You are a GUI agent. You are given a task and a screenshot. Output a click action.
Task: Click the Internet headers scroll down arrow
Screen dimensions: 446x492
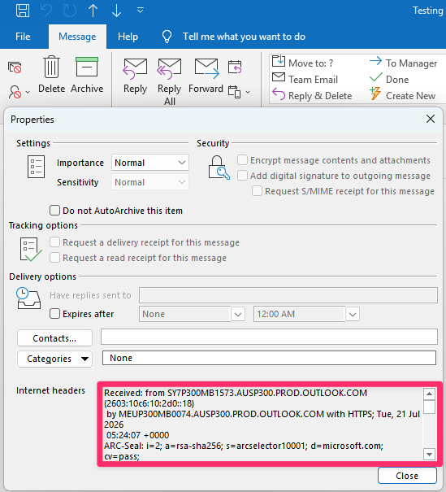coord(429,454)
